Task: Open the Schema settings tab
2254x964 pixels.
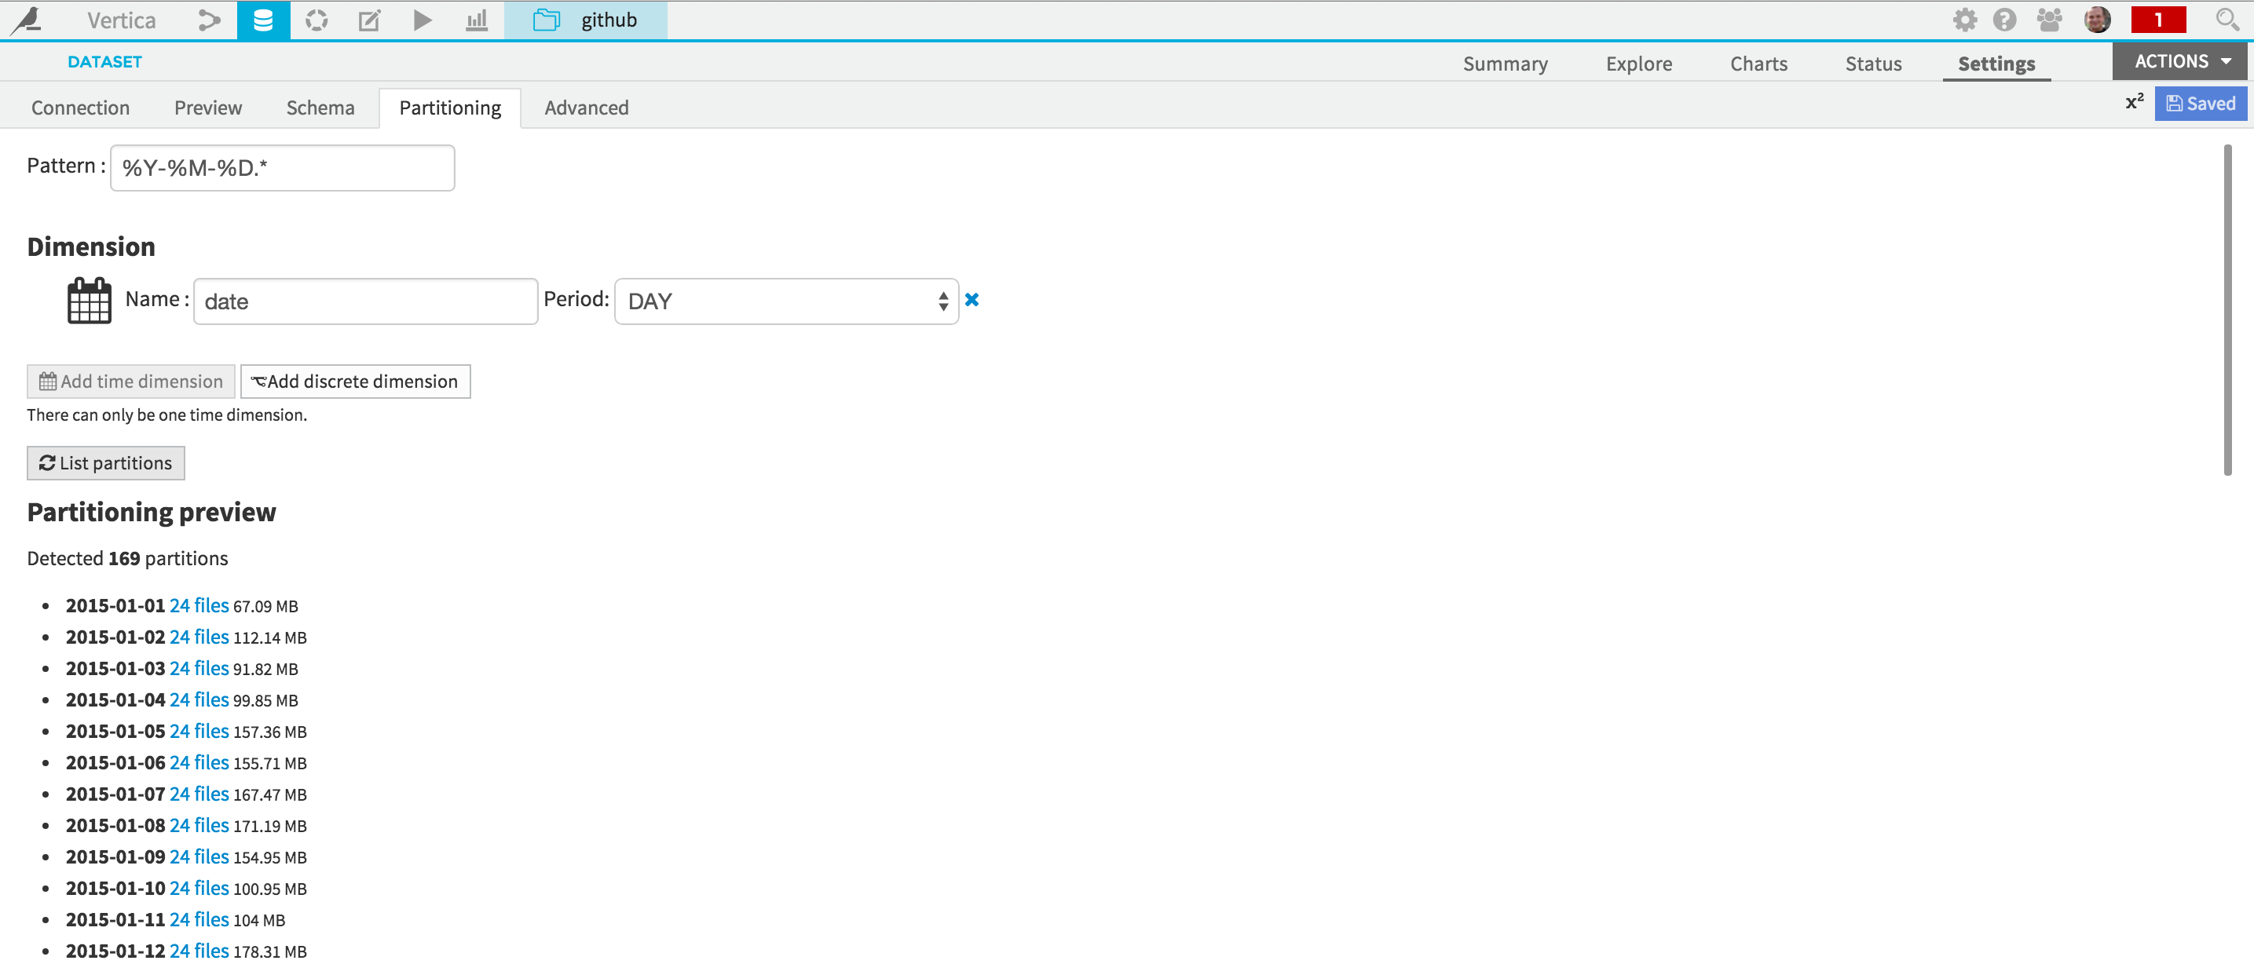Action: (x=320, y=108)
